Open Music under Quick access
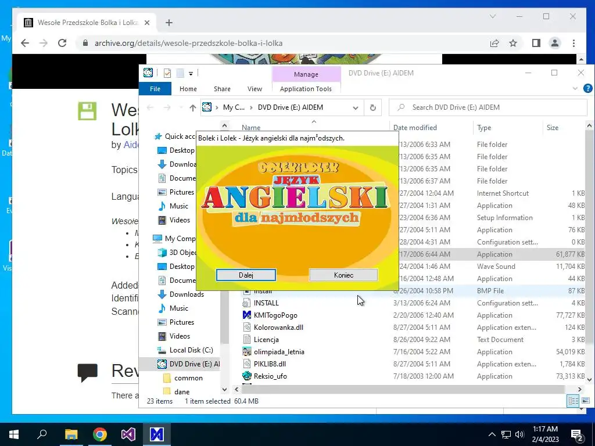The height and width of the screenshot is (446, 595). (178, 206)
